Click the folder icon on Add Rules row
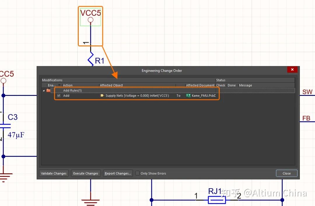The image size is (315, 206). coord(48,90)
